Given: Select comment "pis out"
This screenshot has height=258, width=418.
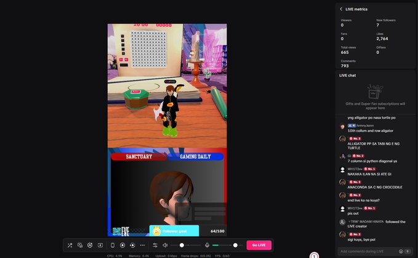Looking at the screenshot, I should [353, 213].
